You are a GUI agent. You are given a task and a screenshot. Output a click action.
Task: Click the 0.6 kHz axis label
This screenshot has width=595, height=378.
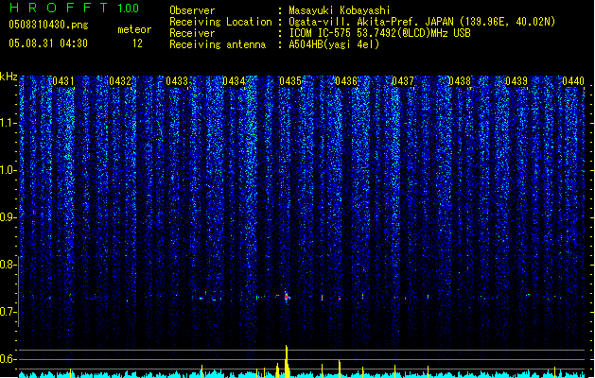[8, 359]
